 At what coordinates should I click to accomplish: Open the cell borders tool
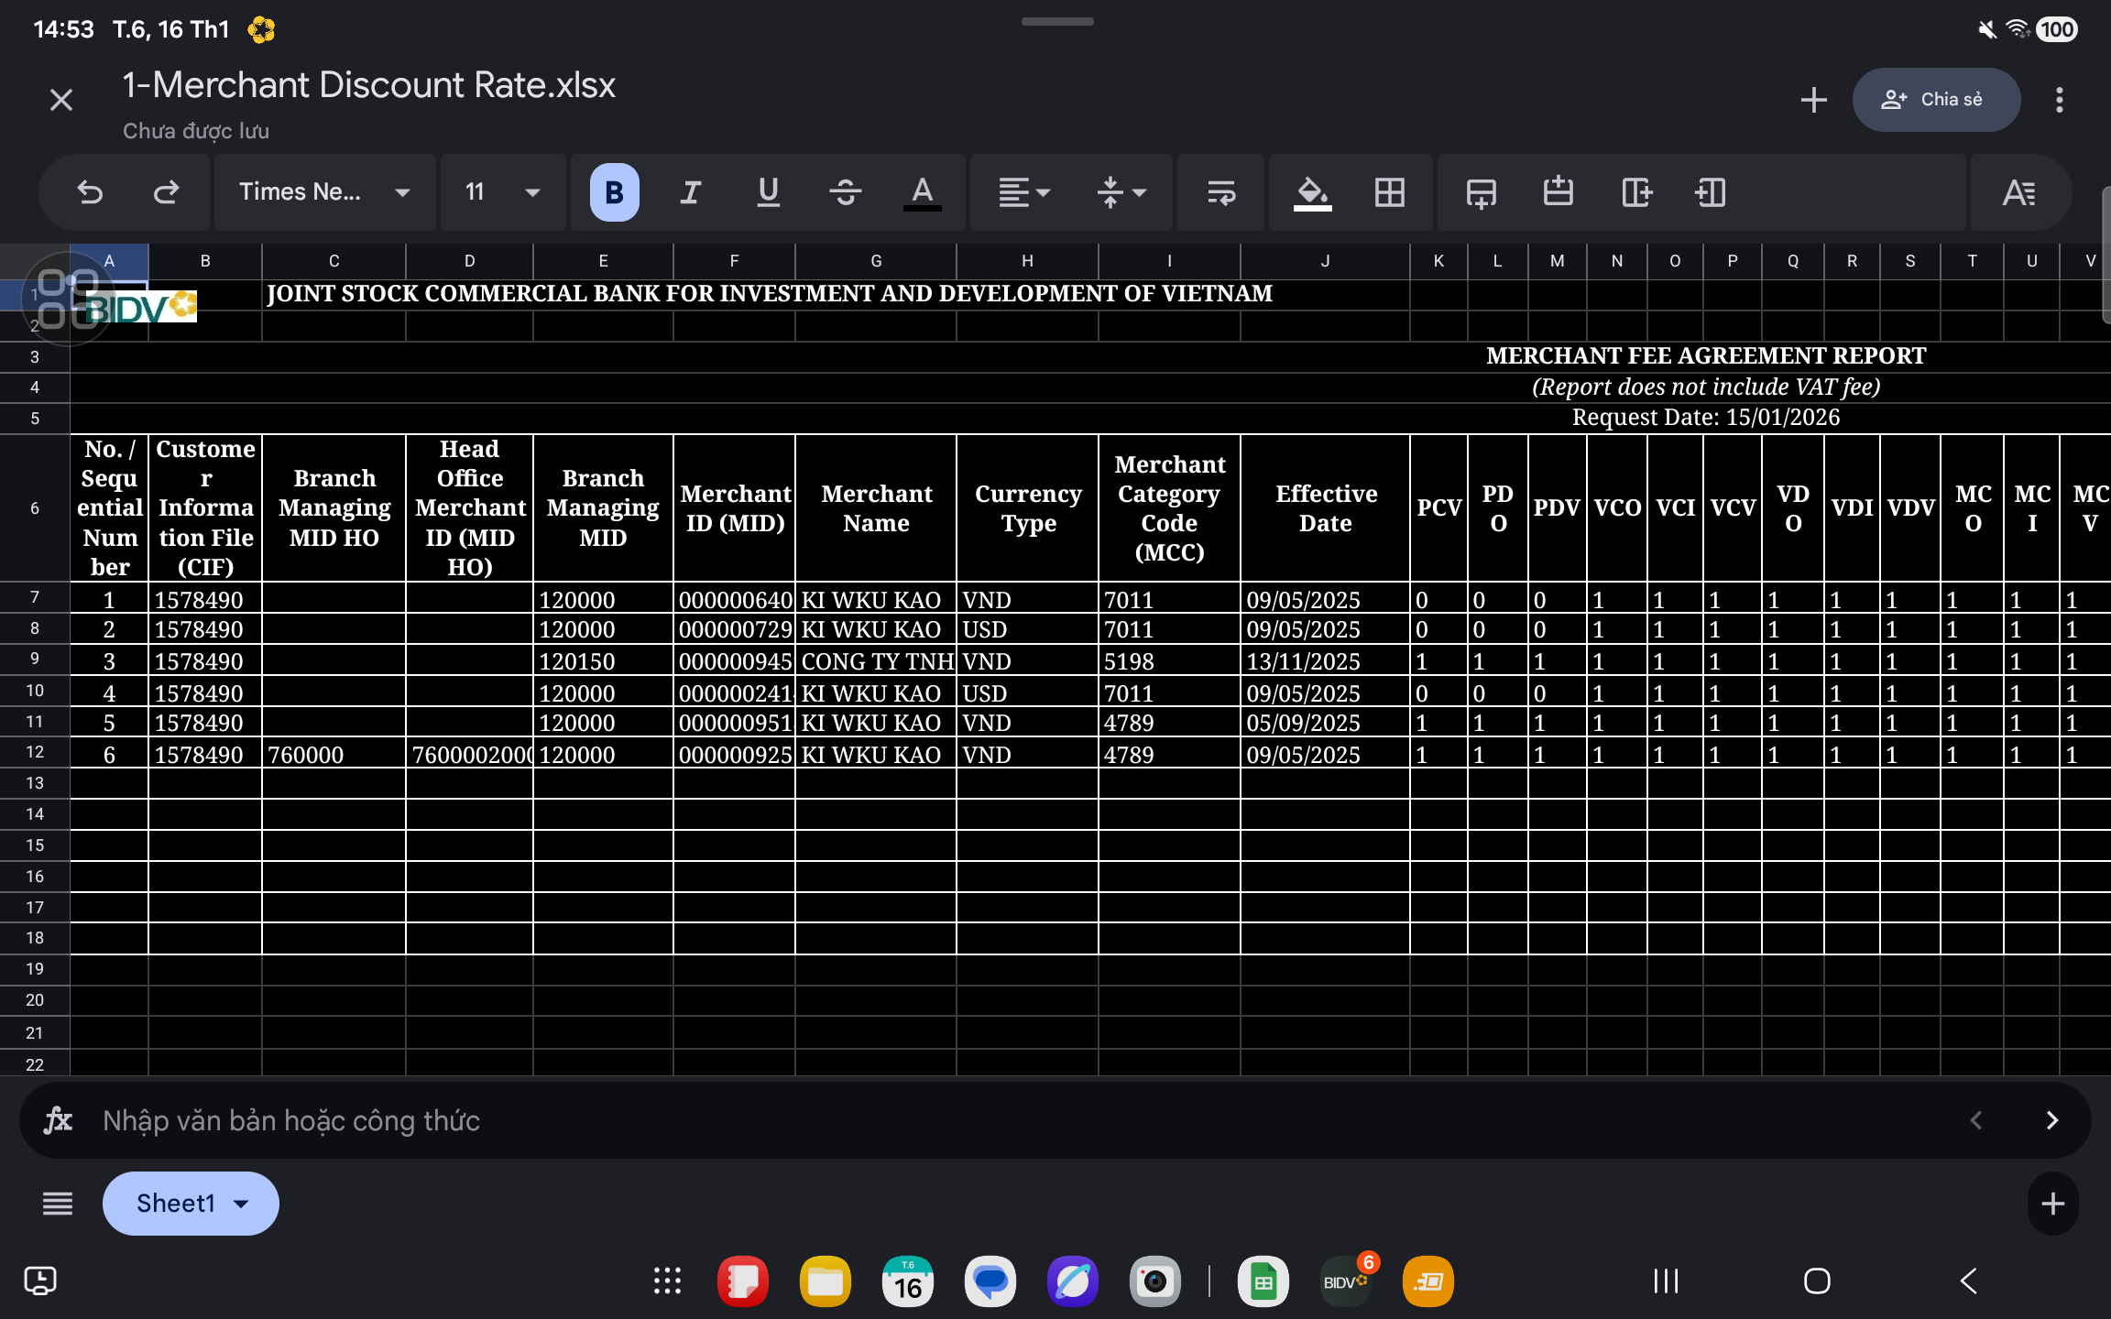[x=1389, y=192]
